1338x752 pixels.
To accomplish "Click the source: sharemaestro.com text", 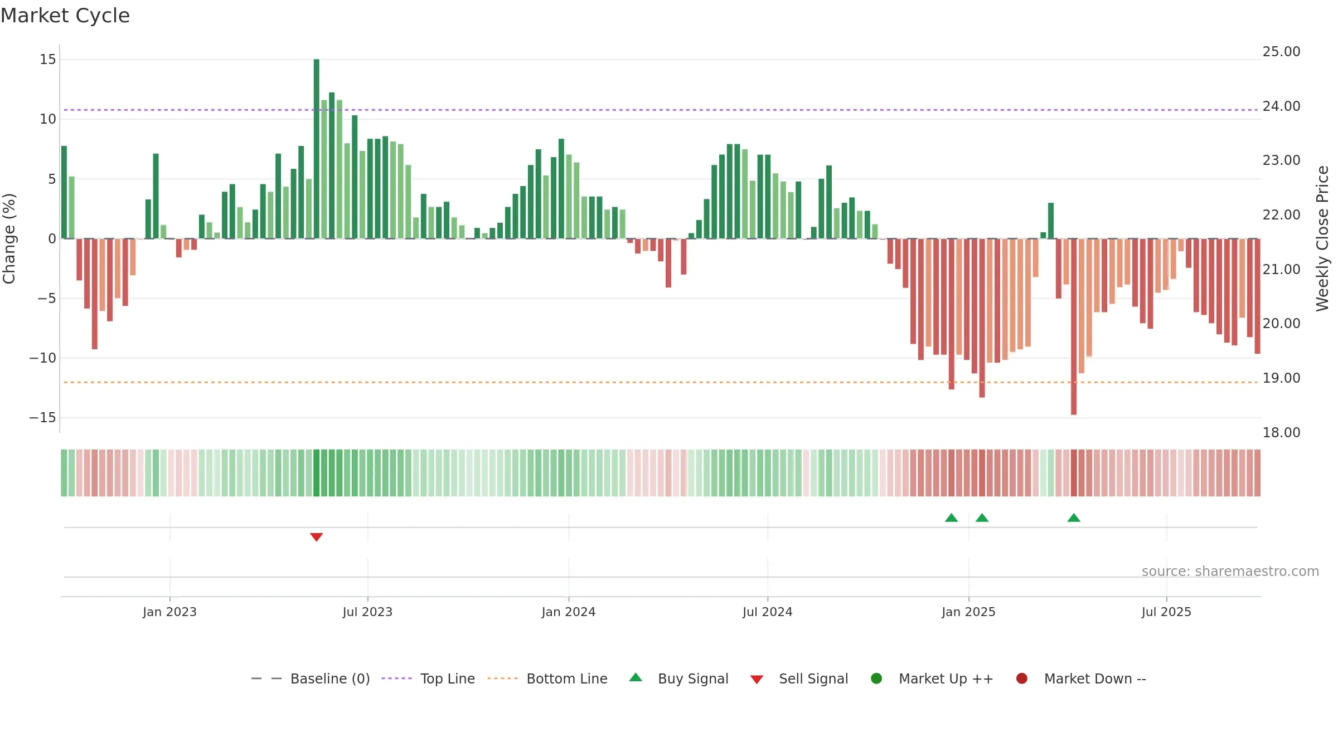I will click(x=1230, y=572).
